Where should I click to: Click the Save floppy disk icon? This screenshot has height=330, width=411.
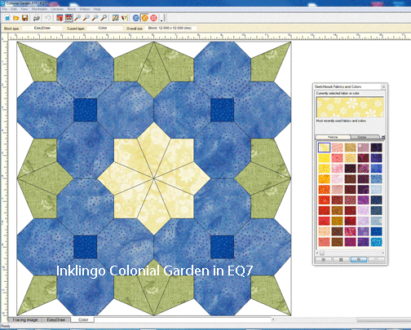coord(24,18)
